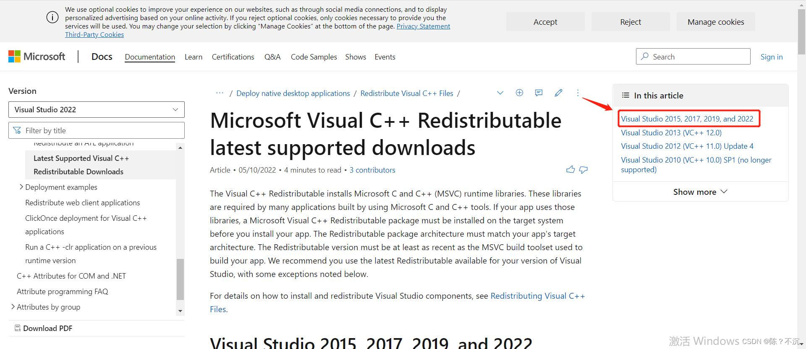This screenshot has height=349, width=806.
Task: Click the Microsoft logo
Action: click(x=37, y=57)
